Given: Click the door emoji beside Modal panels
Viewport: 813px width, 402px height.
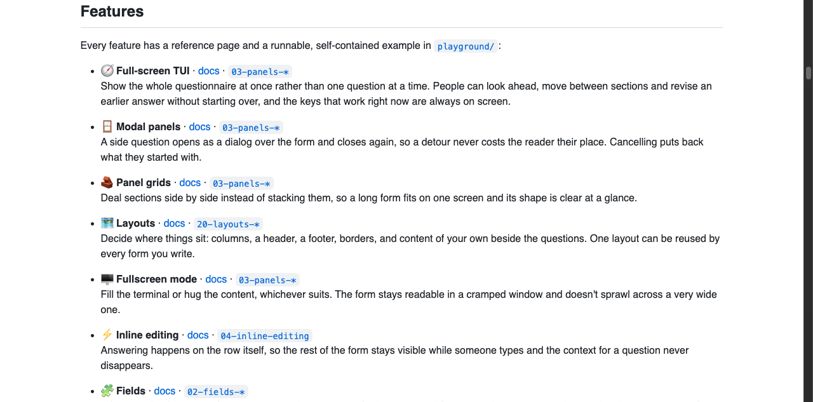Looking at the screenshot, I should pos(107,126).
